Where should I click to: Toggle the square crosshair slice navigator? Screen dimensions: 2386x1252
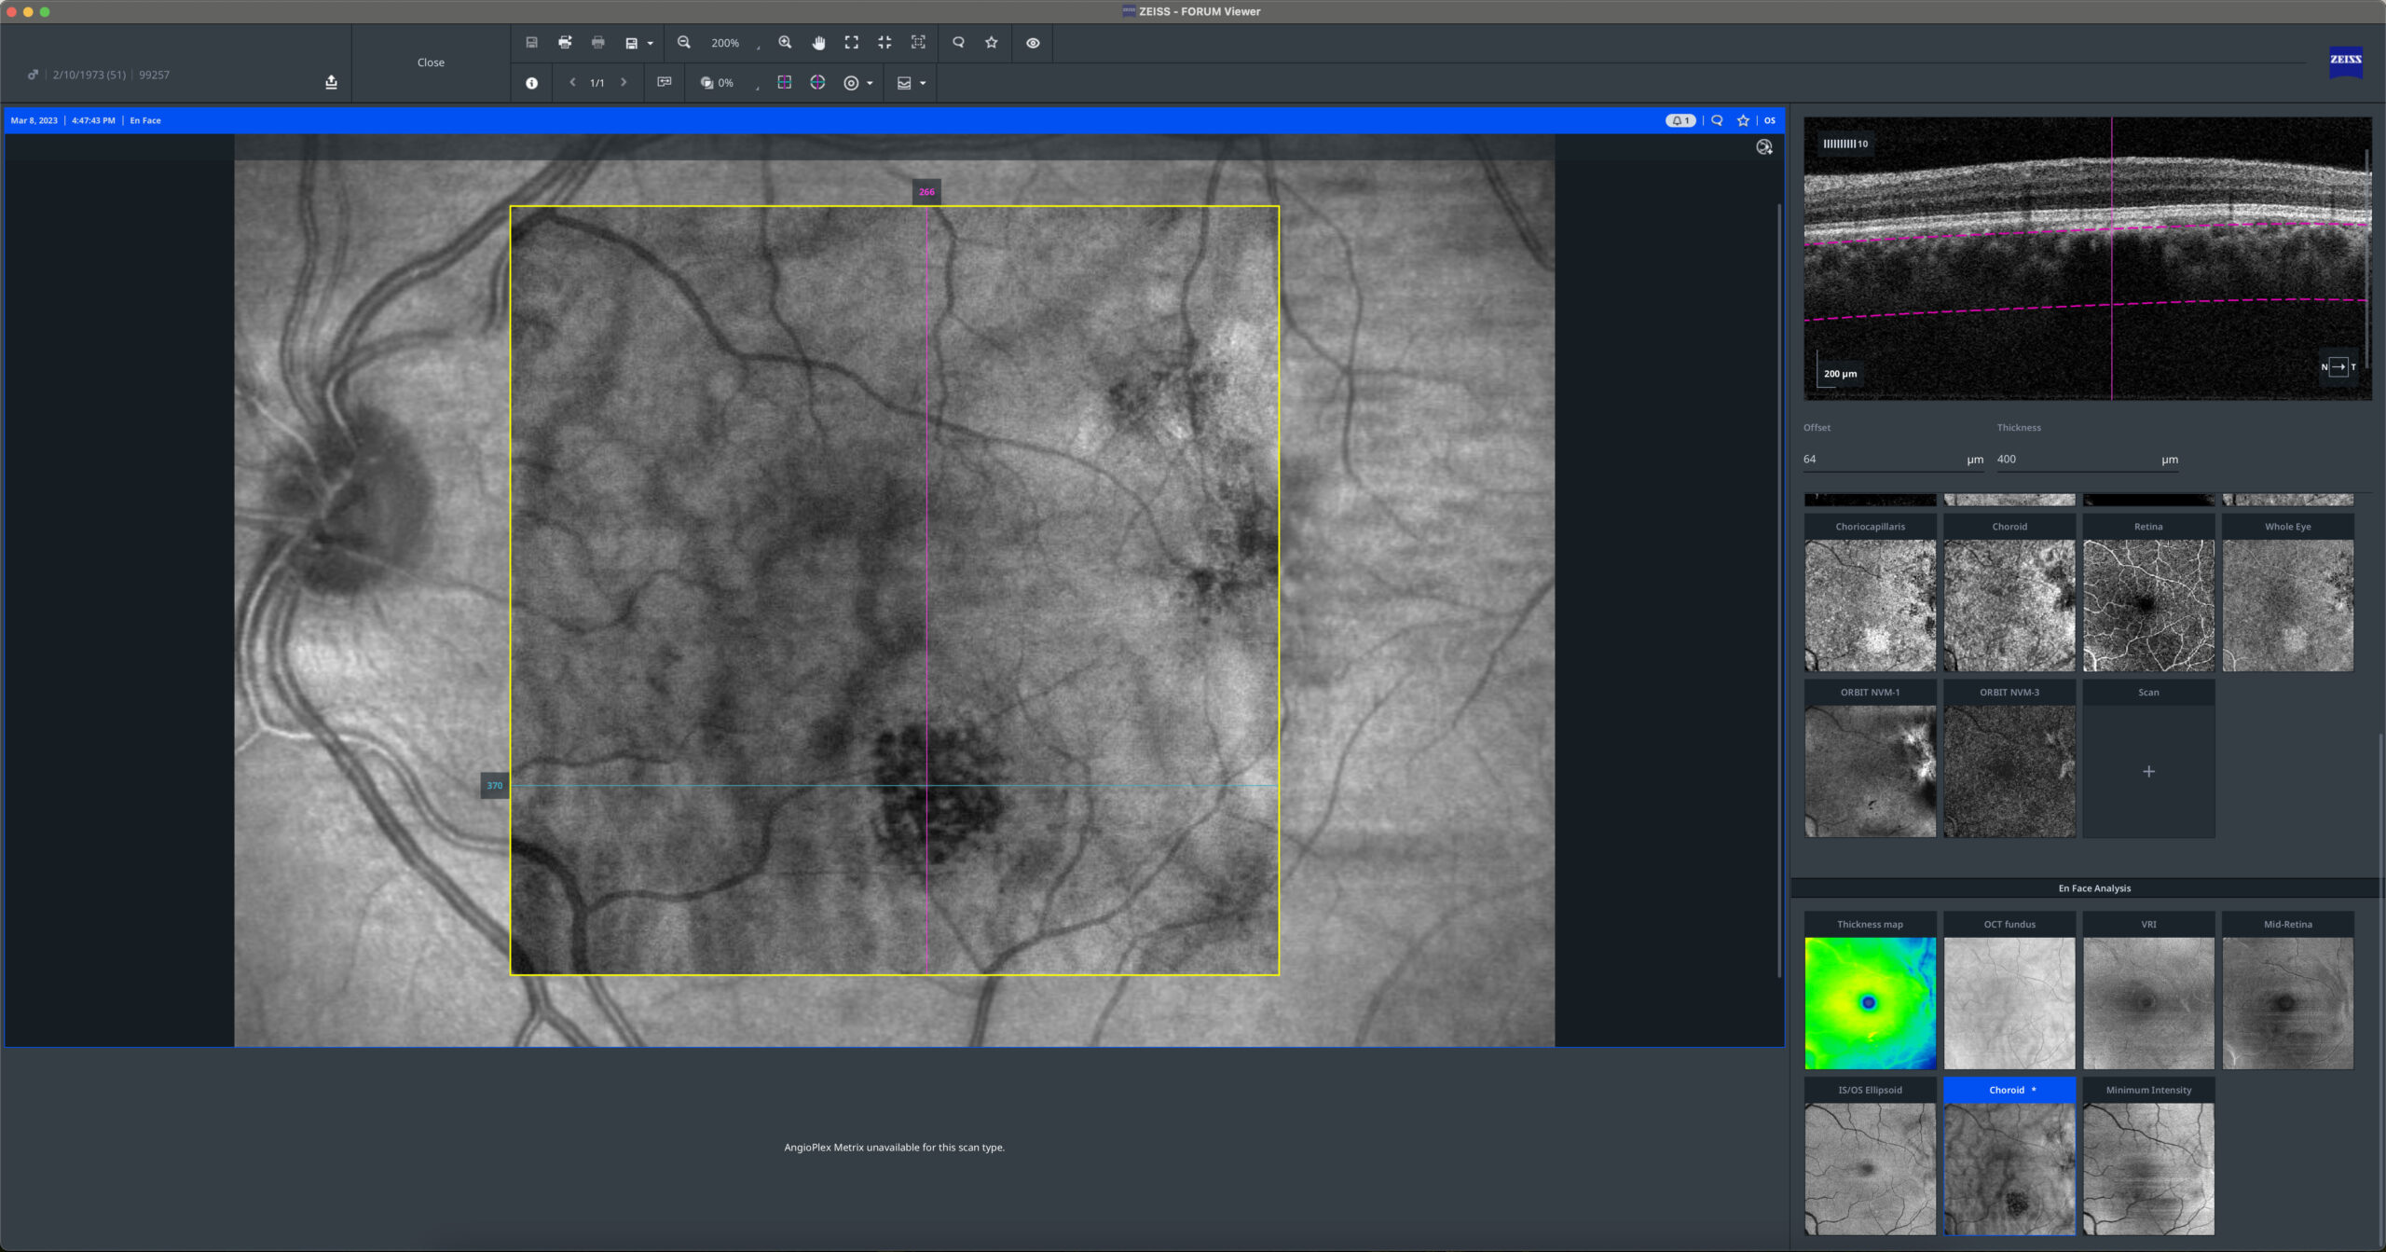click(785, 83)
